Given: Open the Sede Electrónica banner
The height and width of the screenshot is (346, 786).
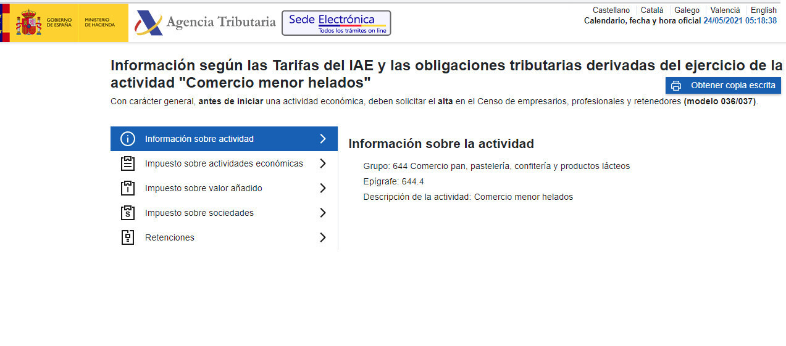Looking at the screenshot, I should click(336, 23).
